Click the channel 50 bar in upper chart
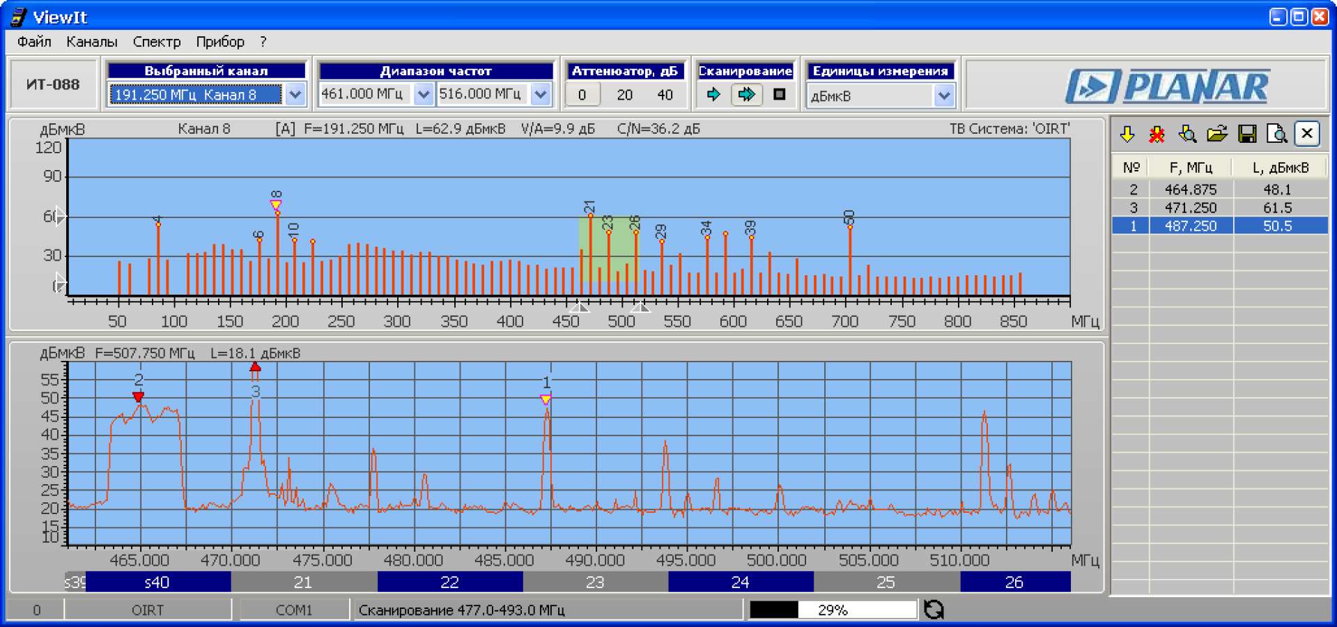The image size is (1337, 627). pyautogui.click(x=849, y=260)
